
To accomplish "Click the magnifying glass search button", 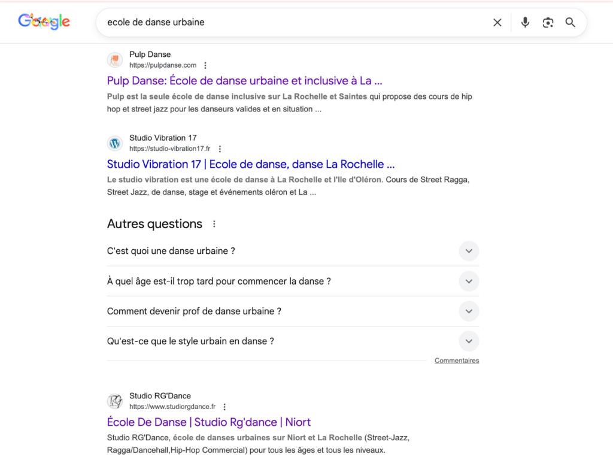I will point(570,23).
